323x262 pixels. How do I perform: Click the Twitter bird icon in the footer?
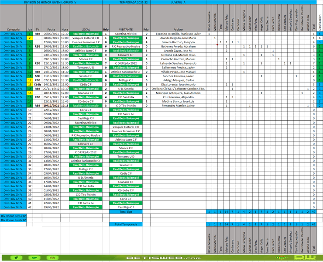click(34, 258)
